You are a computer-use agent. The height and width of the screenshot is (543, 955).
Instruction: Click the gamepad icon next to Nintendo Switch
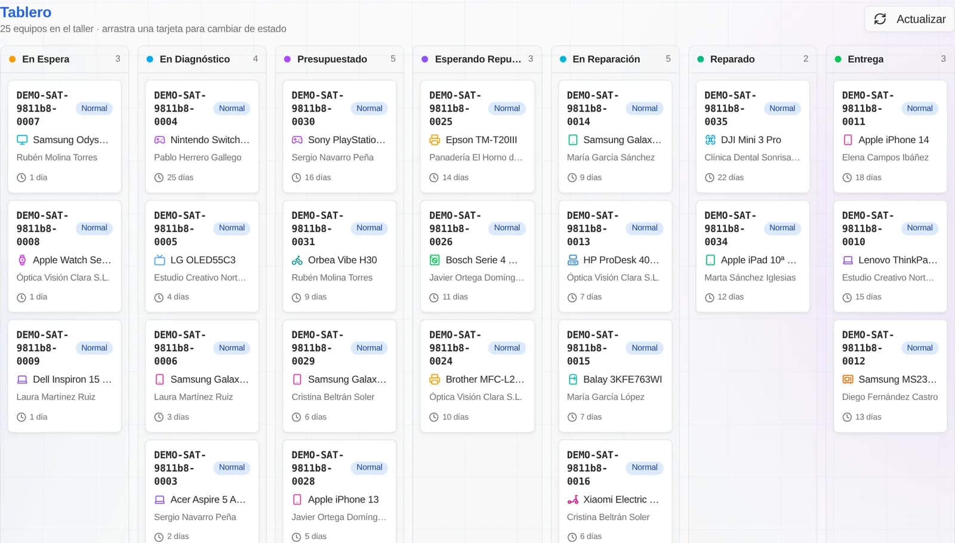[159, 140]
